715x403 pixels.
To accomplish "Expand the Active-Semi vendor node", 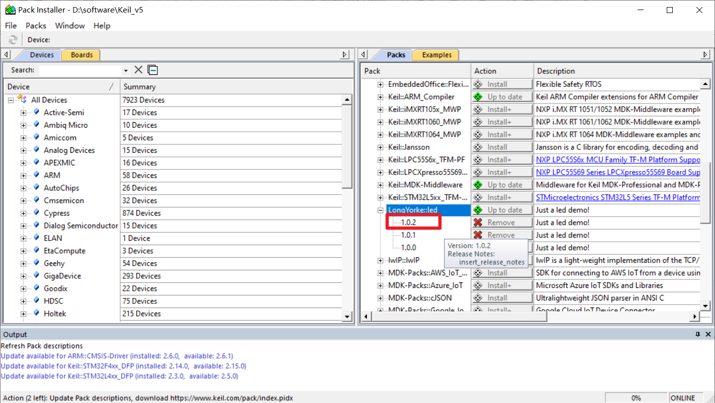I will 23,113.
